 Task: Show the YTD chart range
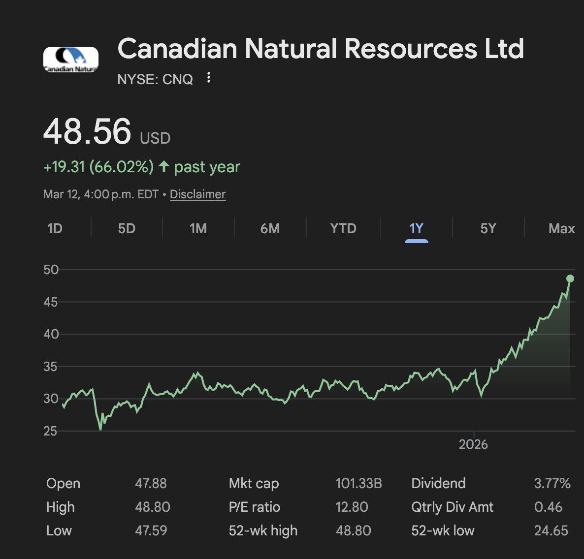(x=343, y=228)
